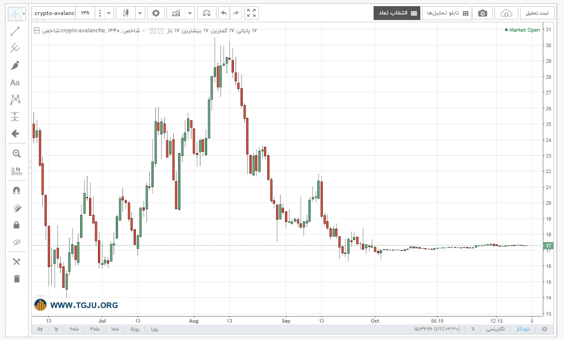Select the ruler measure tool

(x=17, y=171)
